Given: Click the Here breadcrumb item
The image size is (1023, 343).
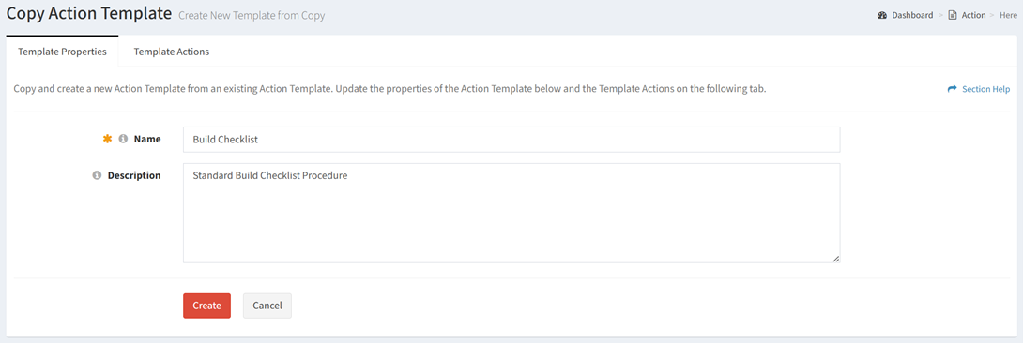Looking at the screenshot, I should point(1008,15).
